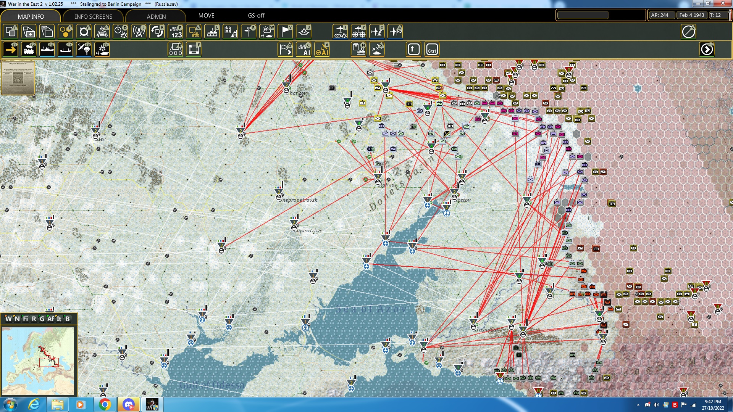The width and height of the screenshot is (733, 412).
Task: Click the factory display icon in toolbar
Action: (x=212, y=32)
